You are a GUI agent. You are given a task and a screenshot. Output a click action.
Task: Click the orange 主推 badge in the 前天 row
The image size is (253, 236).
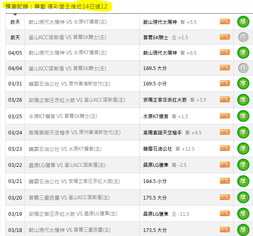click(x=225, y=37)
